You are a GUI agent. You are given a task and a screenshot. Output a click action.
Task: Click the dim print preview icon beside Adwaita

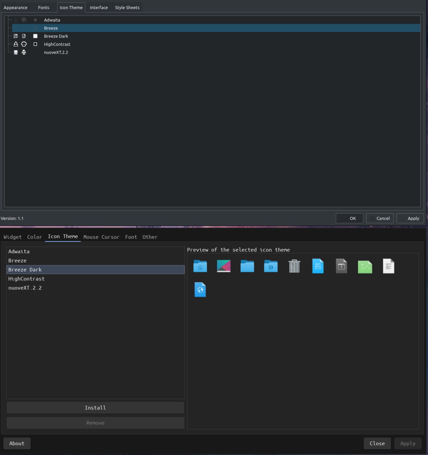tap(24, 20)
